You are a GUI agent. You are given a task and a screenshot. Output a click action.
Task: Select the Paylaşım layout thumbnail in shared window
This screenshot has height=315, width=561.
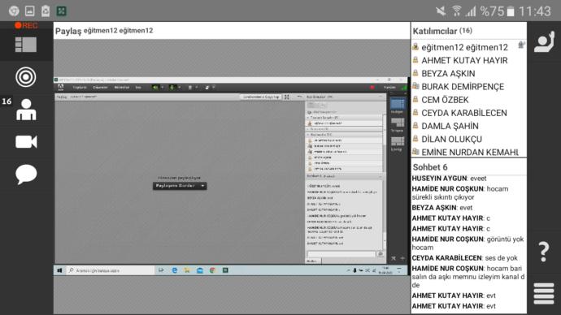tap(397, 104)
